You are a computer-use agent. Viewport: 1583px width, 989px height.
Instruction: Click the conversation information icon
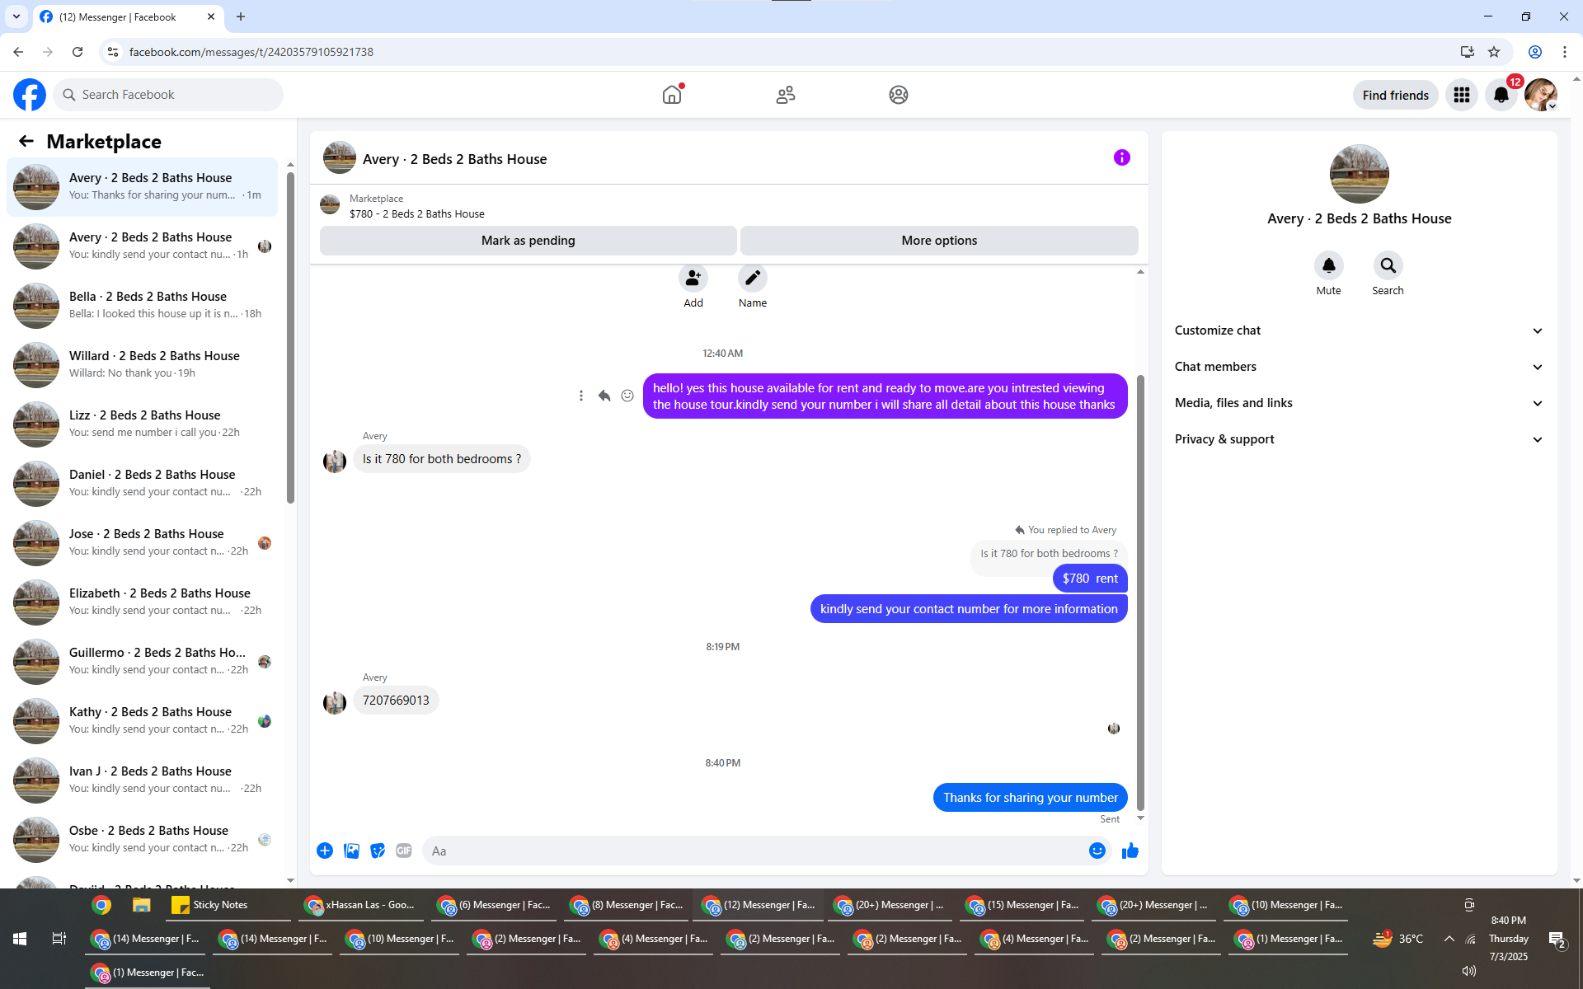[1121, 157]
